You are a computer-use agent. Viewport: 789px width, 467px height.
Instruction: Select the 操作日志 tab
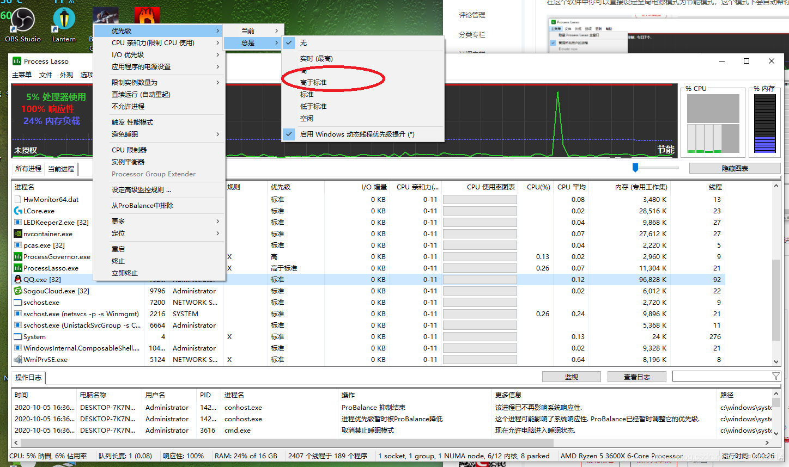click(x=28, y=378)
